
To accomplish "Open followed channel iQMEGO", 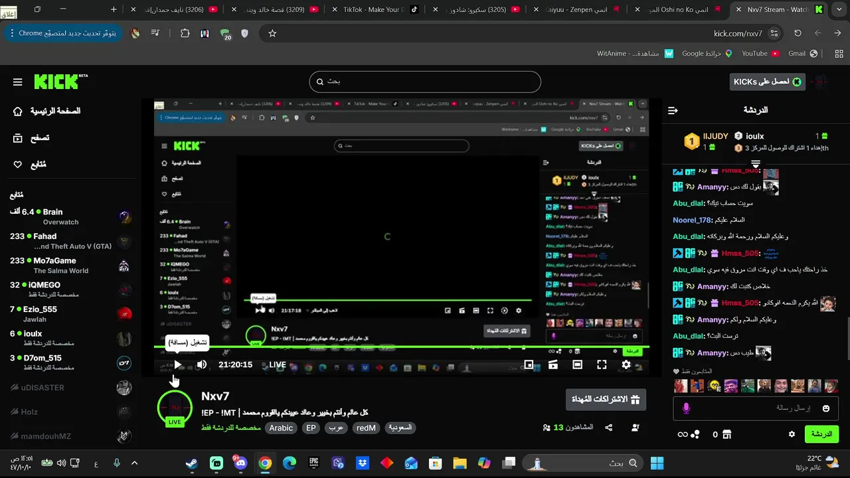I will 70,289.
